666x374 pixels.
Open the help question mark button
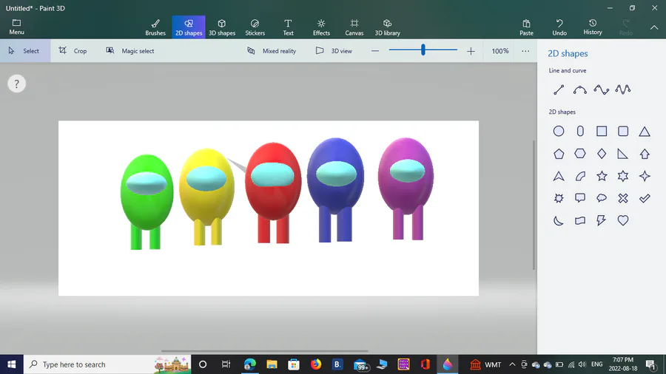point(16,84)
